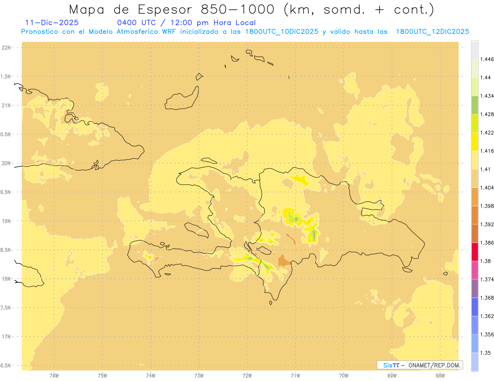Click the legend value 1.362

[487, 316]
